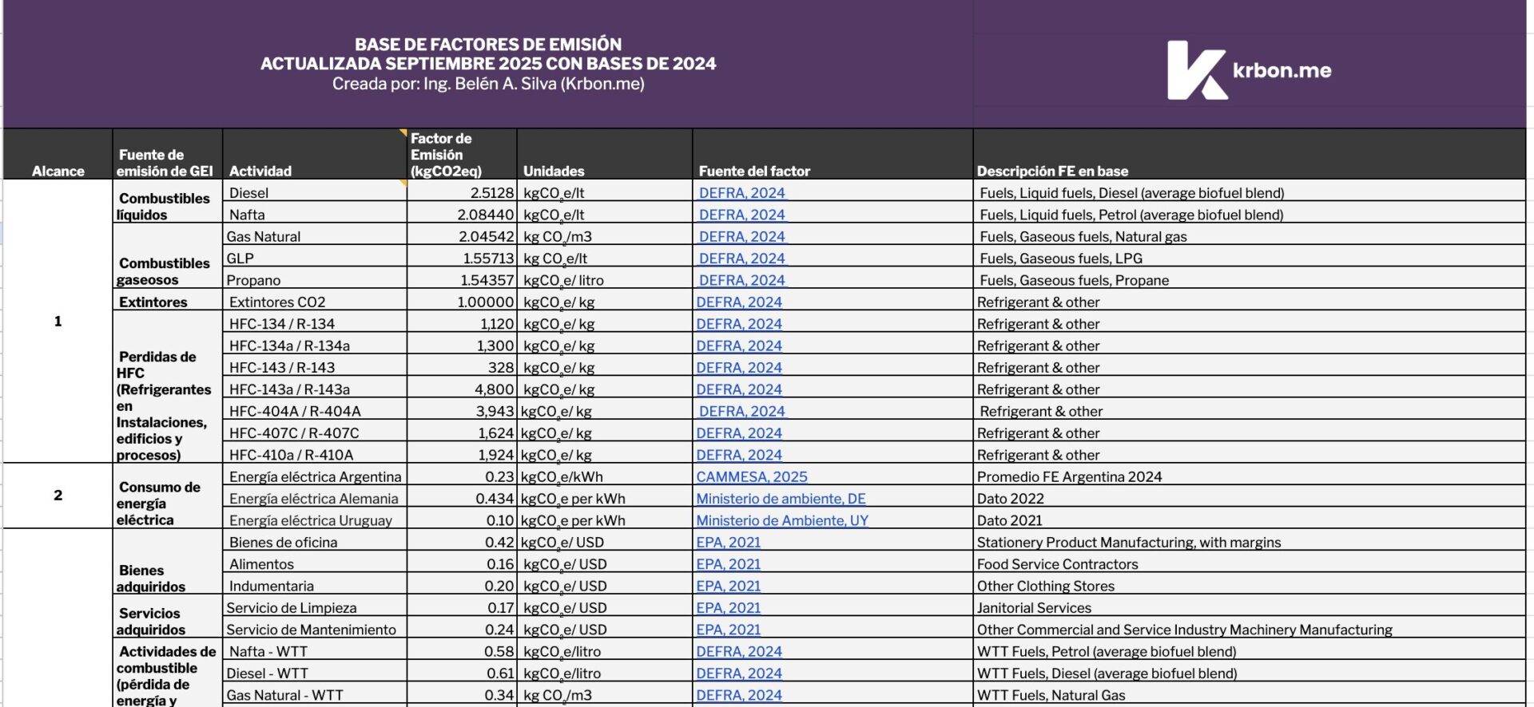This screenshot has height=707, width=1534.
Task: Open DEFRA, 2024 link for Gas Natural - WTT
Action: point(739,695)
